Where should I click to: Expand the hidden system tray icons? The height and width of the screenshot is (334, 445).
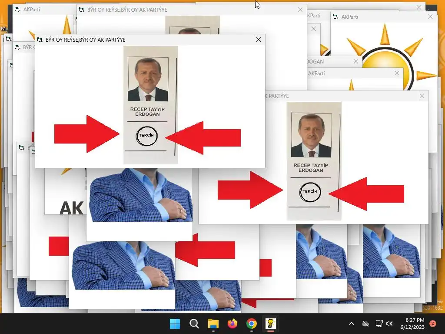pyautogui.click(x=351, y=324)
